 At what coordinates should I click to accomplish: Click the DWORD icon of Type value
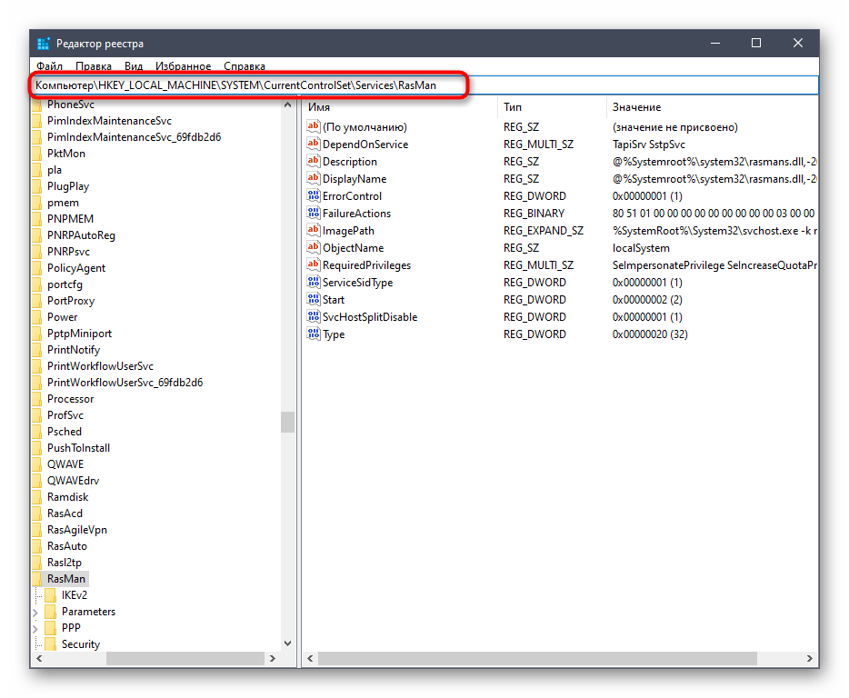[x=314, y=334]
